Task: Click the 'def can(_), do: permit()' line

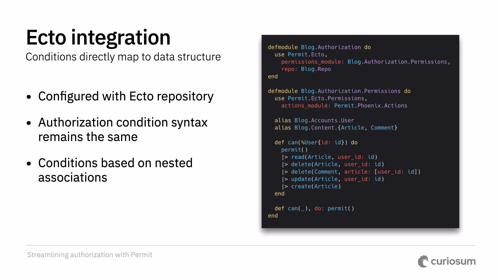Action: [314, 208]
